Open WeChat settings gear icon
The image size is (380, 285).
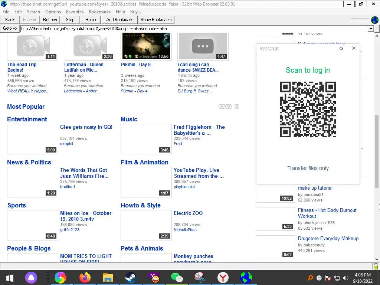341,49
